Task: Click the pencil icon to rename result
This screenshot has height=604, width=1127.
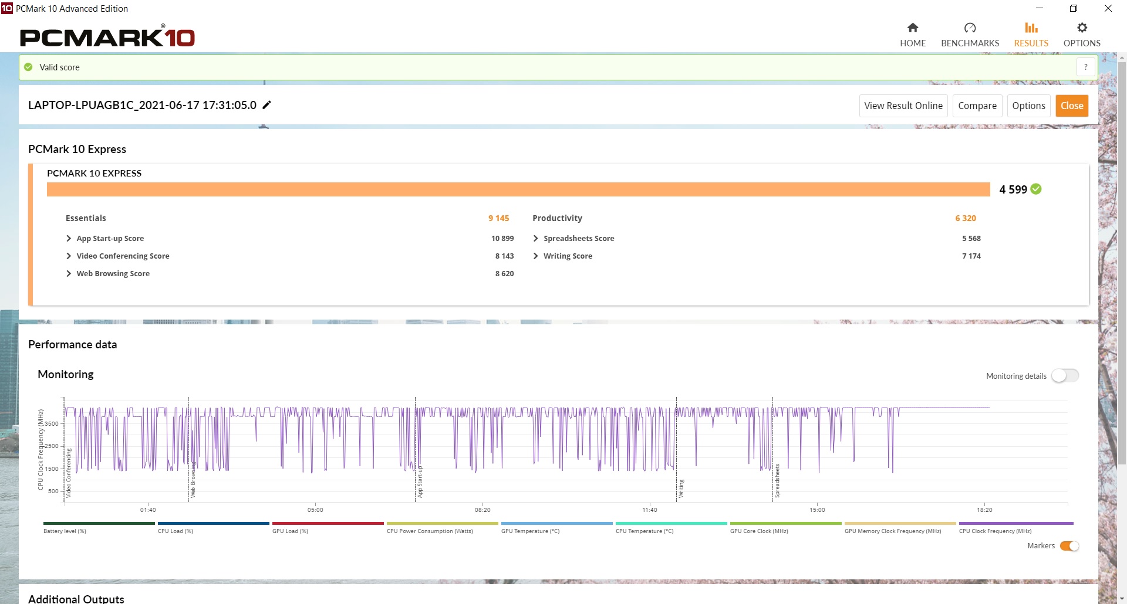Action: pos(266,105)
